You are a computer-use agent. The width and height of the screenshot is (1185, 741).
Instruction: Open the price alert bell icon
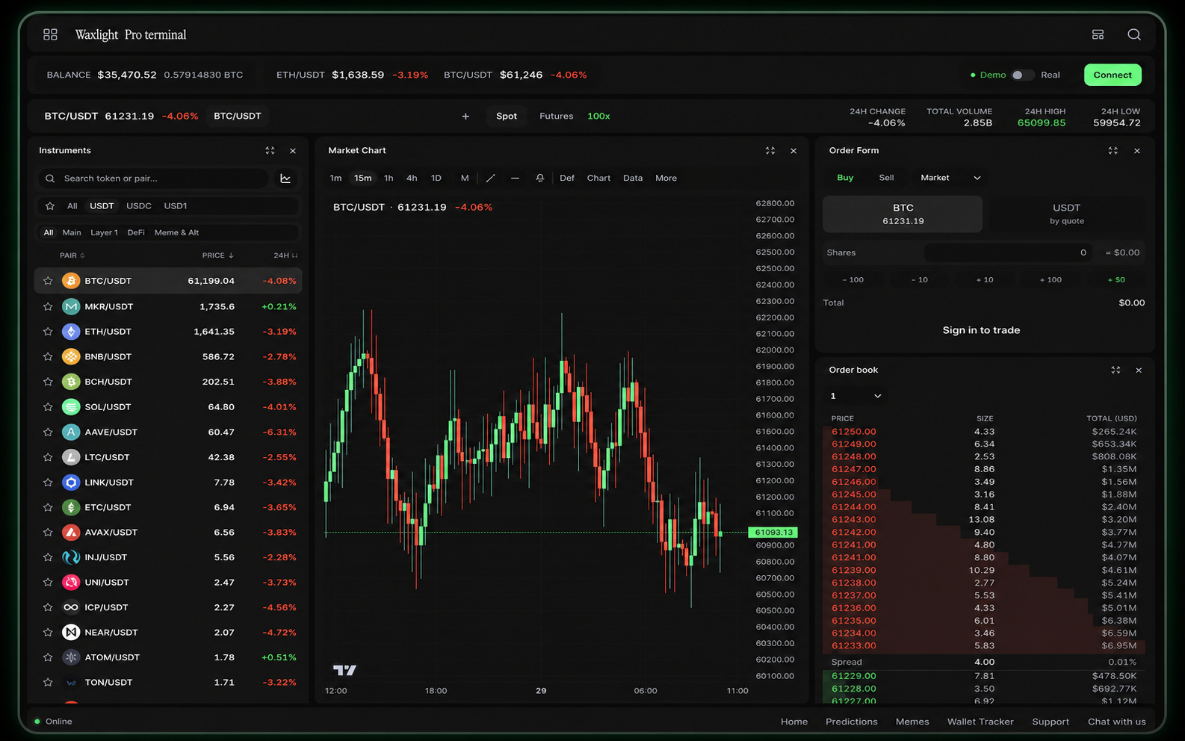pos(540,178)
